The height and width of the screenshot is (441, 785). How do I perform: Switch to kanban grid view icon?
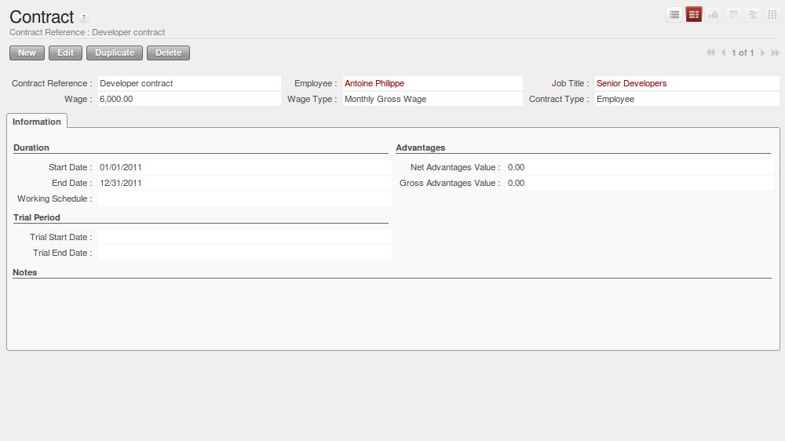coord(772,15)
